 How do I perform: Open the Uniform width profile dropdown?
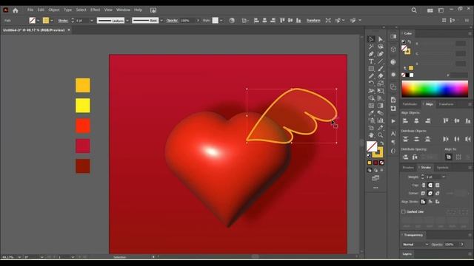point(127,21)
